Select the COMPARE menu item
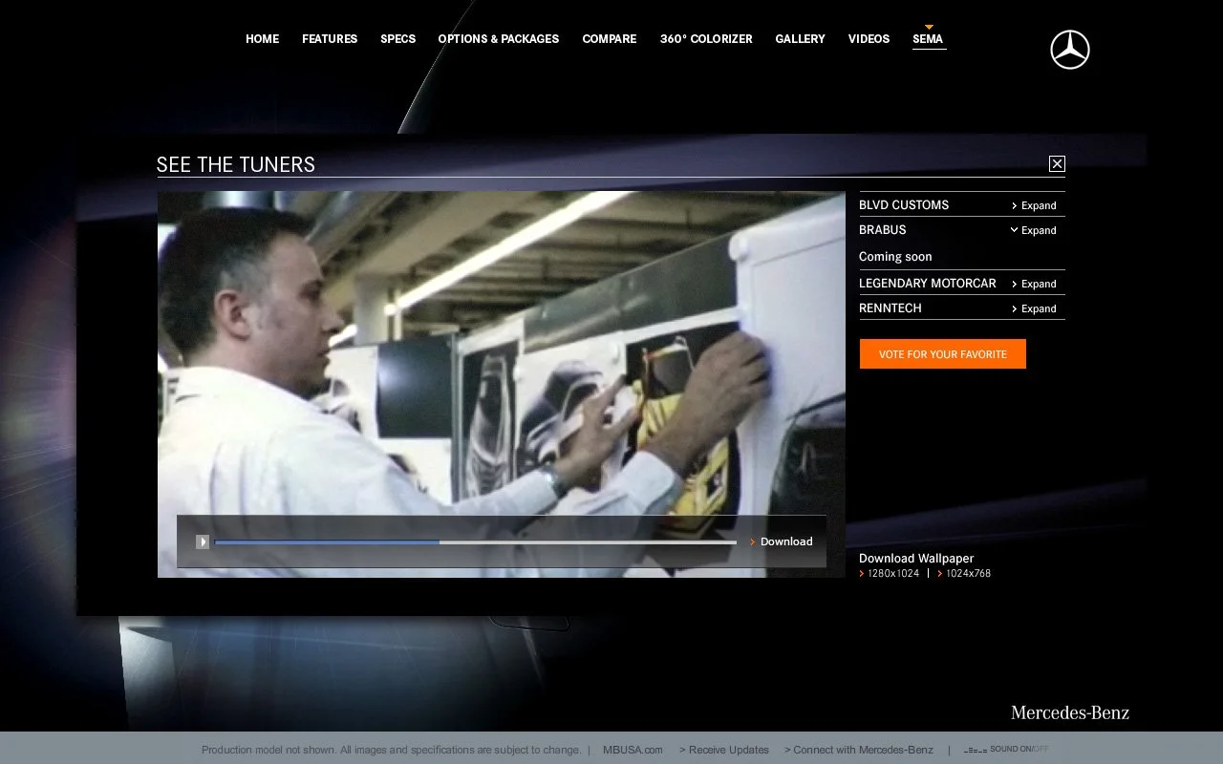1223x764 pixels. pos(610,39)
